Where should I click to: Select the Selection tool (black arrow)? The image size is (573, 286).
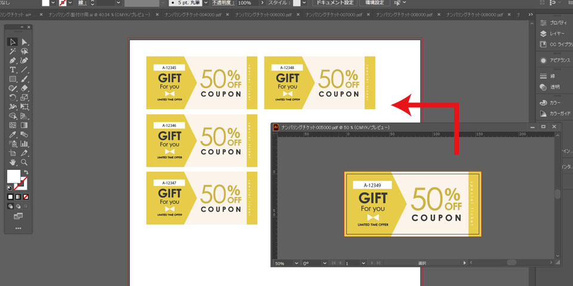pos(13,42)
